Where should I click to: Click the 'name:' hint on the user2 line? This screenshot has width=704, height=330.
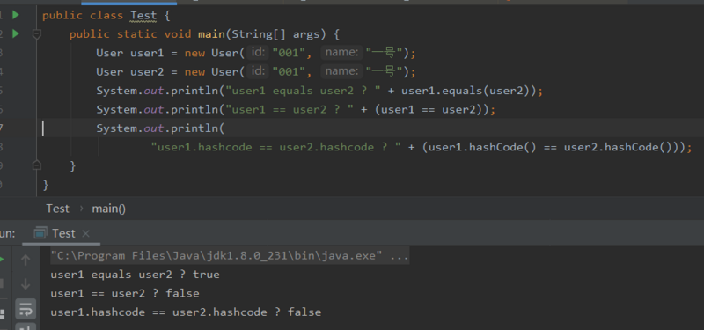click(x=342, y=72)
